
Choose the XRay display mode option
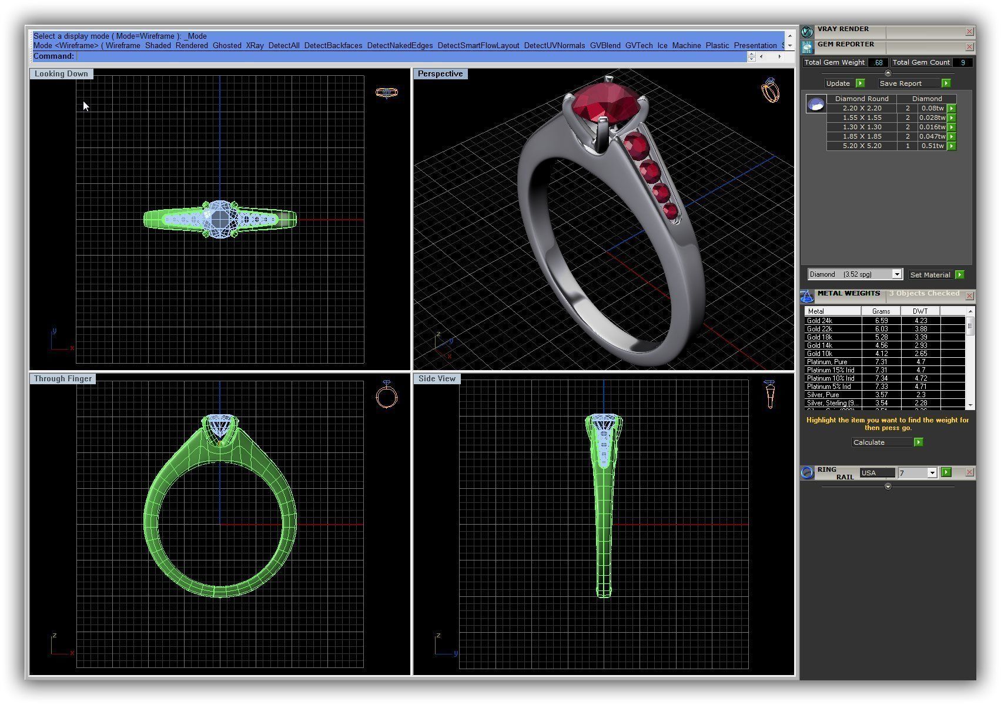[255, 46]
